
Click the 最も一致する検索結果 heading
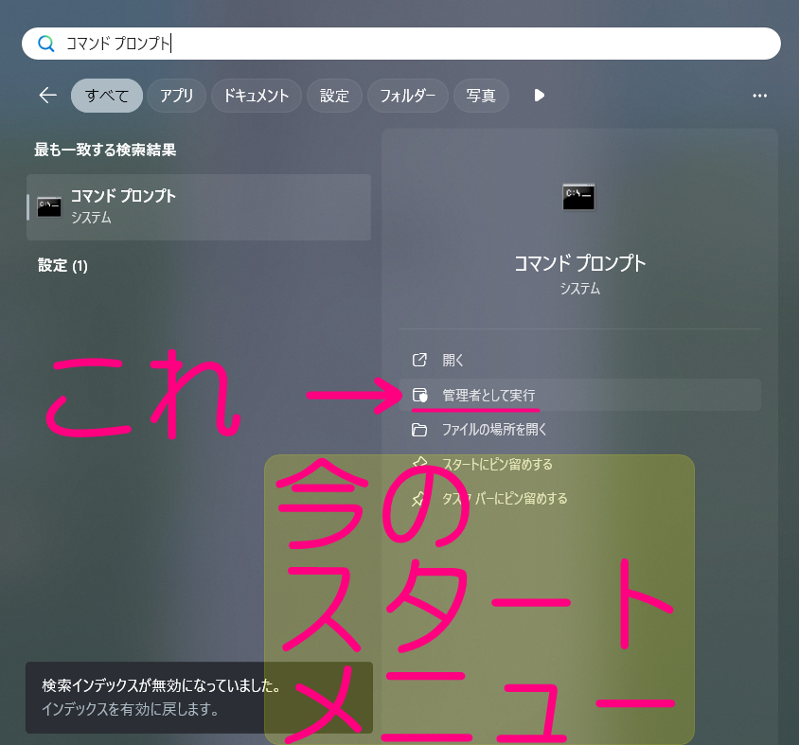click(x=105, y=150)
